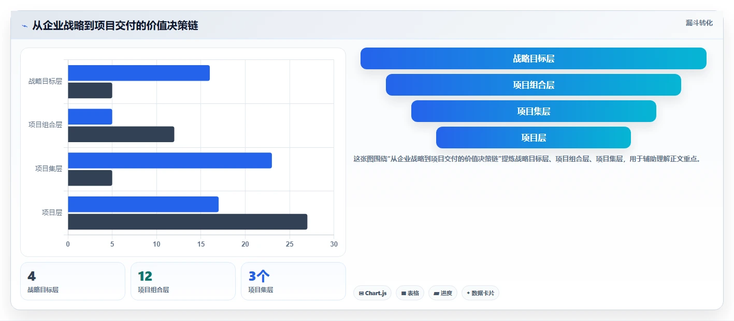The image size is (734, 321).
Task: Click the chart title 从企业战略到项目交付的价值决策链
Action: 115,25
